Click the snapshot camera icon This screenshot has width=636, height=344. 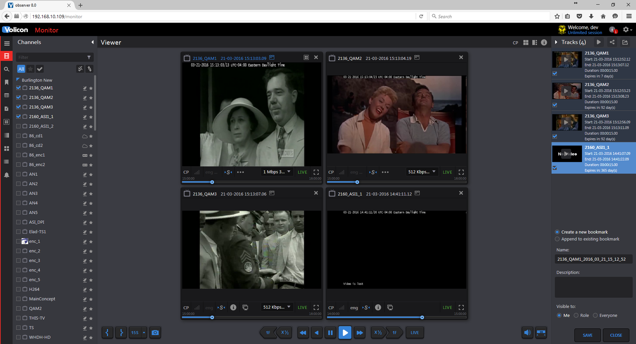tap(155, 332)
